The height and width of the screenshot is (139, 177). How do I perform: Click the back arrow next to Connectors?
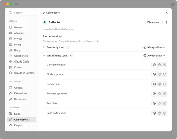[x=44, y=13]
